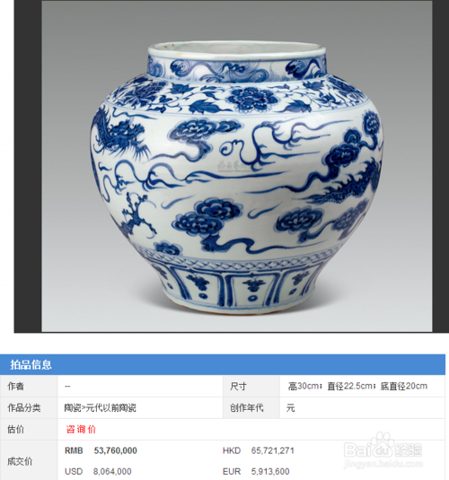
Task: Click the HKD 65,721,271 price value
Action: [259, 450]
